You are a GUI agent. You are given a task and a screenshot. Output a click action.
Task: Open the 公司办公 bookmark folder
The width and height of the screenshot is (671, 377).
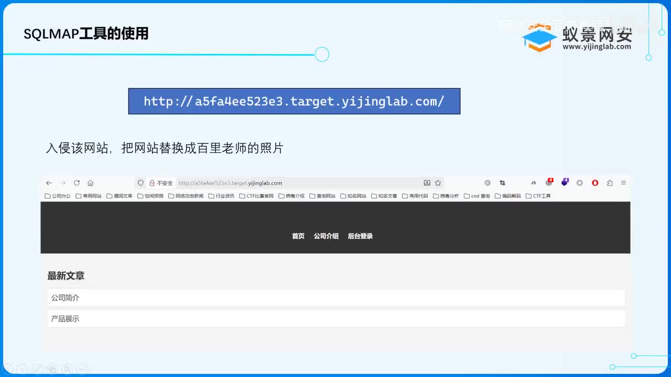tap(58, 196)
